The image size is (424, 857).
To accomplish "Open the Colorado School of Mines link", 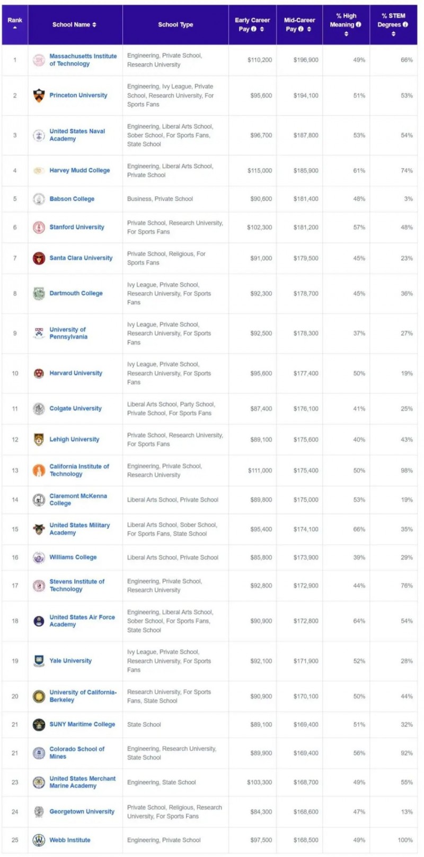I will [x=77, y=753].
